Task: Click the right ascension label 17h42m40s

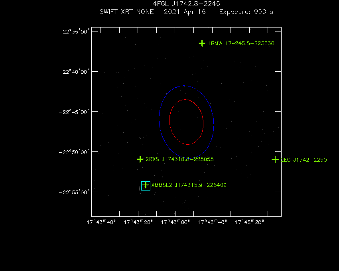Action: 212,222
